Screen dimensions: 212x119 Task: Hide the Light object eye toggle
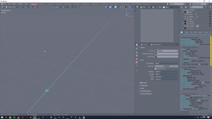[210, 19]
